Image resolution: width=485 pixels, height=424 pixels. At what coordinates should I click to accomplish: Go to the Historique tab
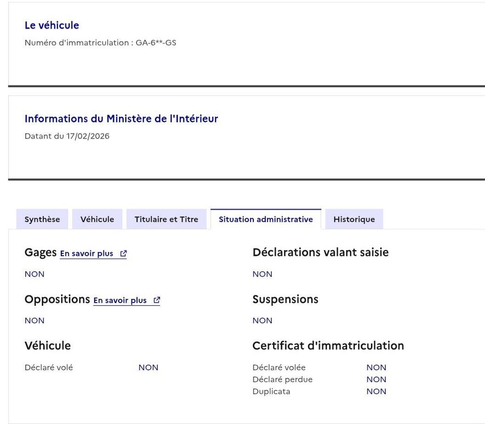click(x=354, y=219)
